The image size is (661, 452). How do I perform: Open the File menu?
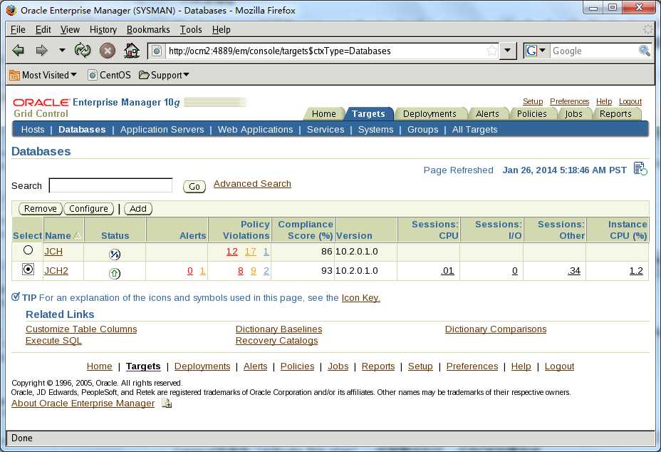(18, 29)
